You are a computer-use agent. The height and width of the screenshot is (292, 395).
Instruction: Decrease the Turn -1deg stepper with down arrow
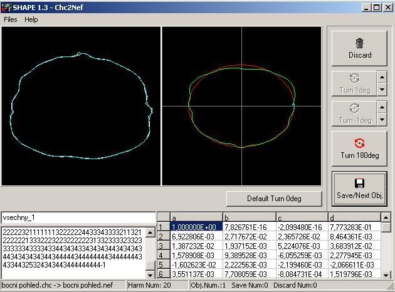382,120
